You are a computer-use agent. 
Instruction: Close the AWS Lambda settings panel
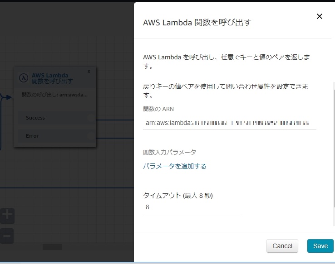point(320,16)
